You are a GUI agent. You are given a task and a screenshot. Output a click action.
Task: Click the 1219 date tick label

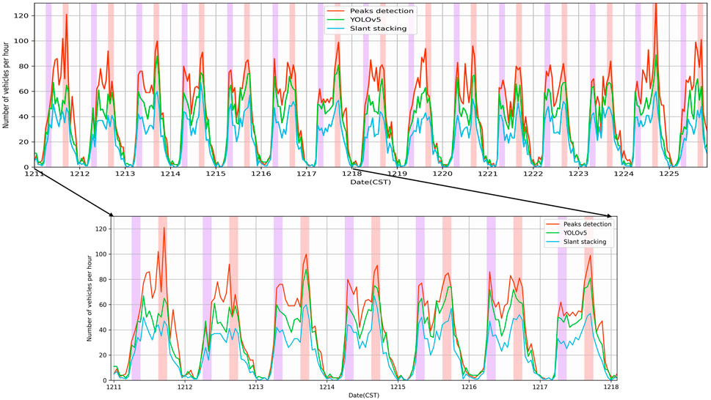(x=397, y=174)
